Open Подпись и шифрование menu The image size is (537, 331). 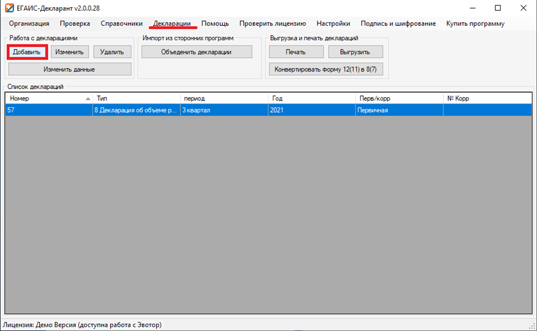point(398,24)
